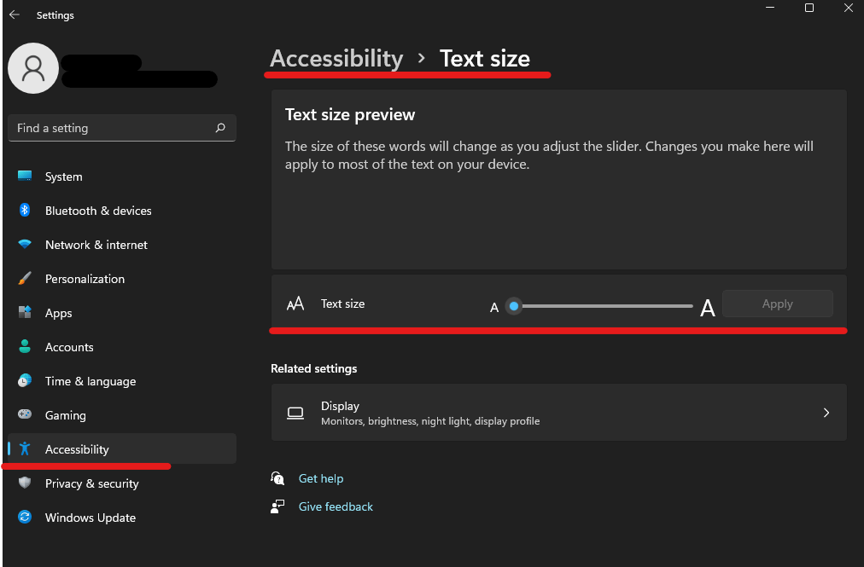Open Display related settings chevron

pos(826,413)
